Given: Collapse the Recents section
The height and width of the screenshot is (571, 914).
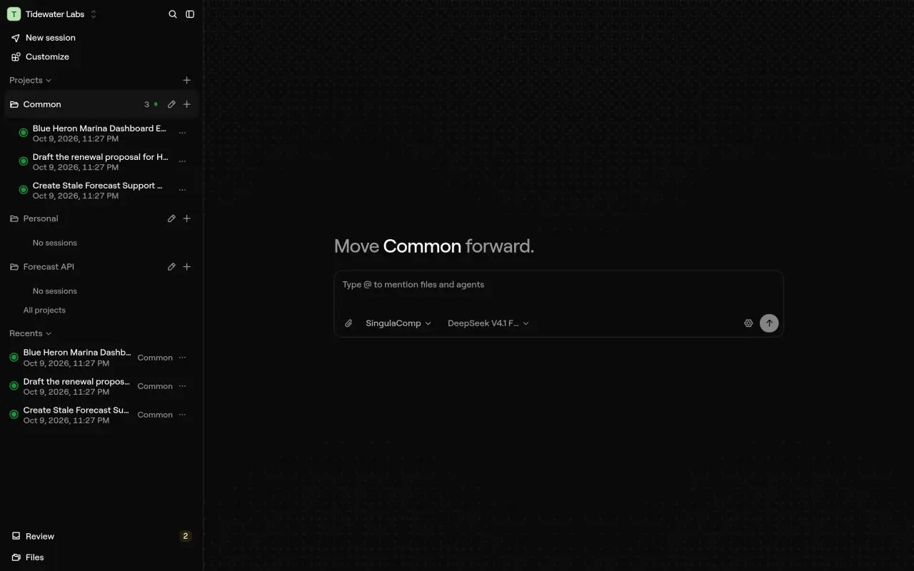Looking at the screenshot, I should pyautogui.click(x=31, y=333).
